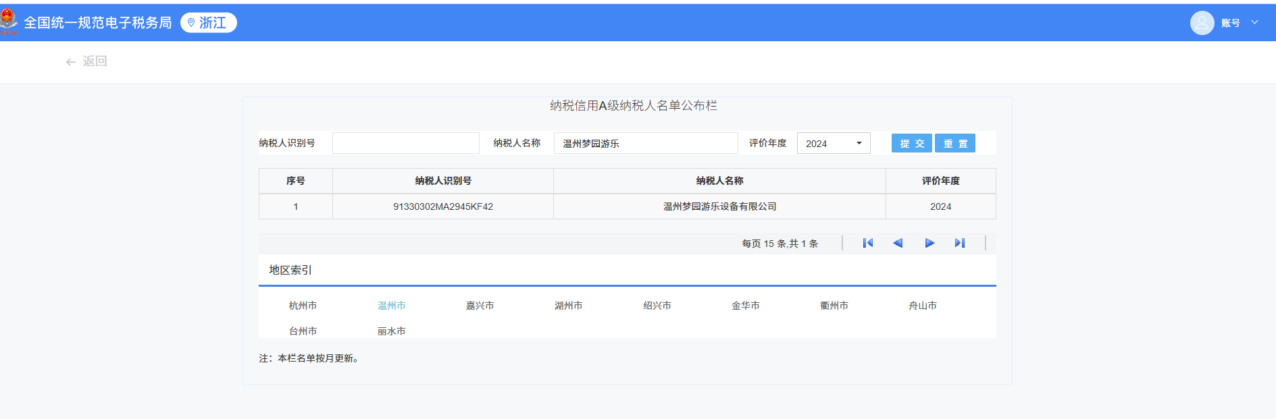The width and height of the screenshot is (1276, 419).
Task: Click the user avatar icon
Action: coord(1202,23)
